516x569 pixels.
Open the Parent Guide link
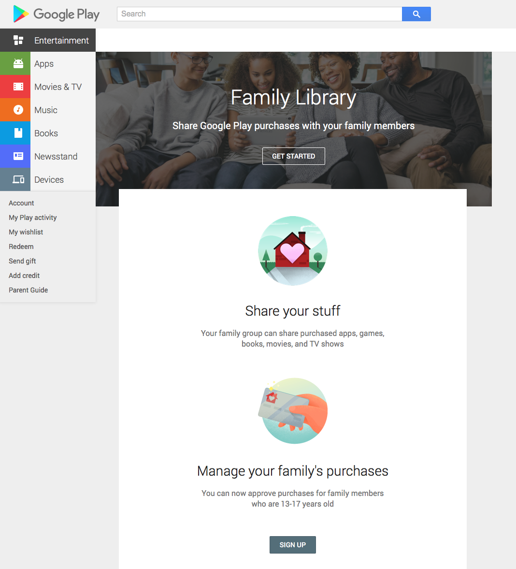[x=29, y=291]
